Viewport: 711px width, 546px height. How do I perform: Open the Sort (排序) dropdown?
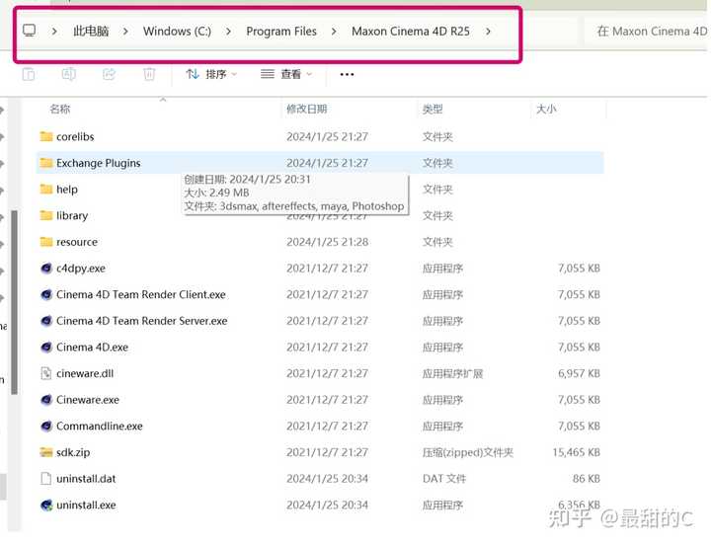pos(211,74)
